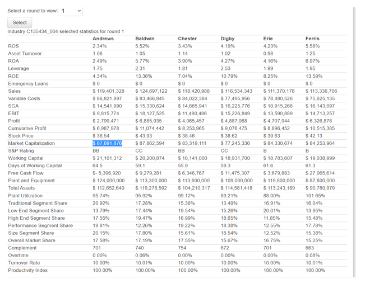Click Andrews' free cash flow $-5,396,920
The width and height of the screenshot is (365, 293).
point(107,173)
